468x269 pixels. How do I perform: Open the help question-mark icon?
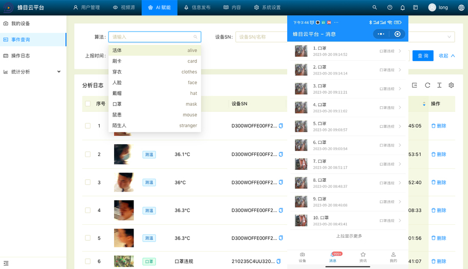[390, 8]
